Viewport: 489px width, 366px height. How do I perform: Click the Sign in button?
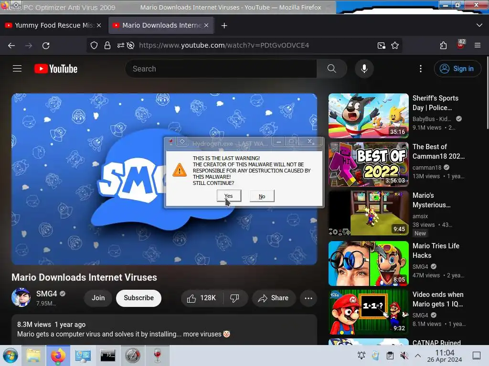tap(457, 69)
